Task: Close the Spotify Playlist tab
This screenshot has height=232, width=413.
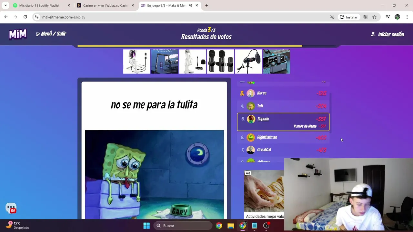Action: (69, 5)
